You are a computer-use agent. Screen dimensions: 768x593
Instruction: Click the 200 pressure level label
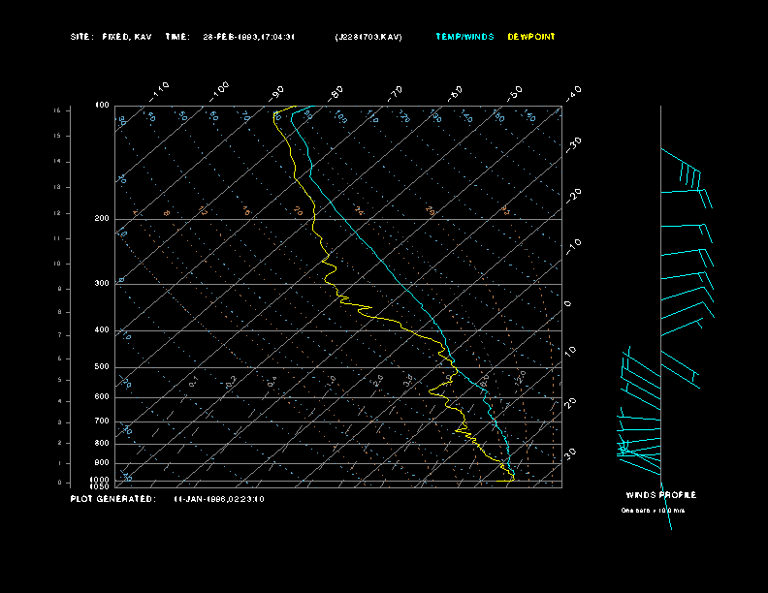(102, 219)
